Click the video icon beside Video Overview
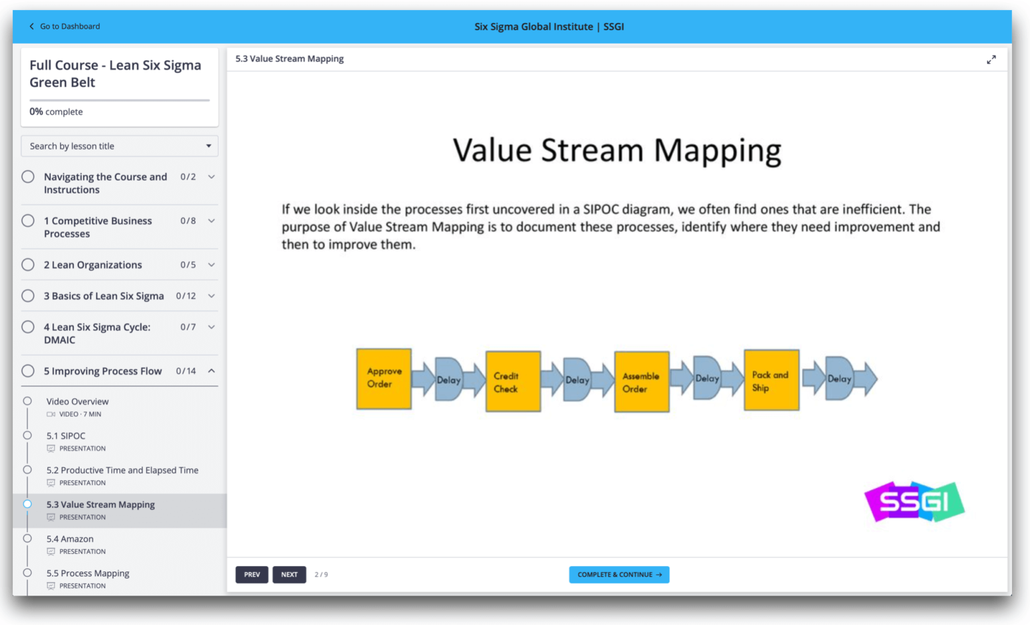 pyautogui.click(x=51, y=414)
